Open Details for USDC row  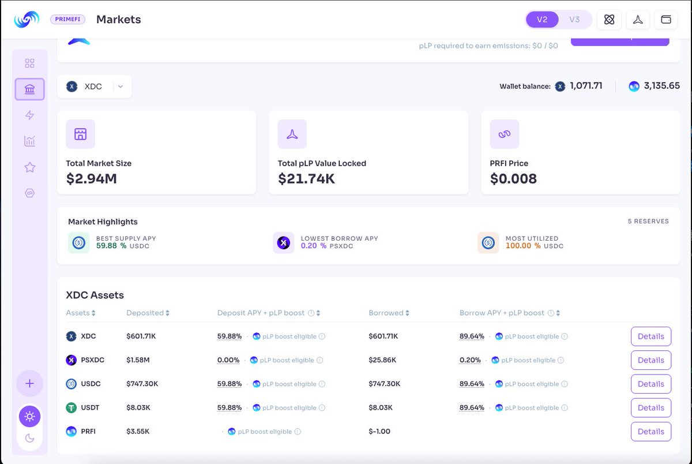point(651,384)
